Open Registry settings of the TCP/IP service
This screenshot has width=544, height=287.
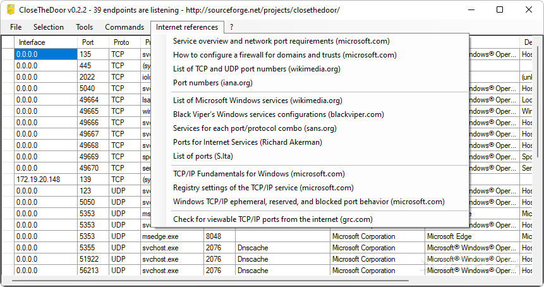(x=263, y=187)
